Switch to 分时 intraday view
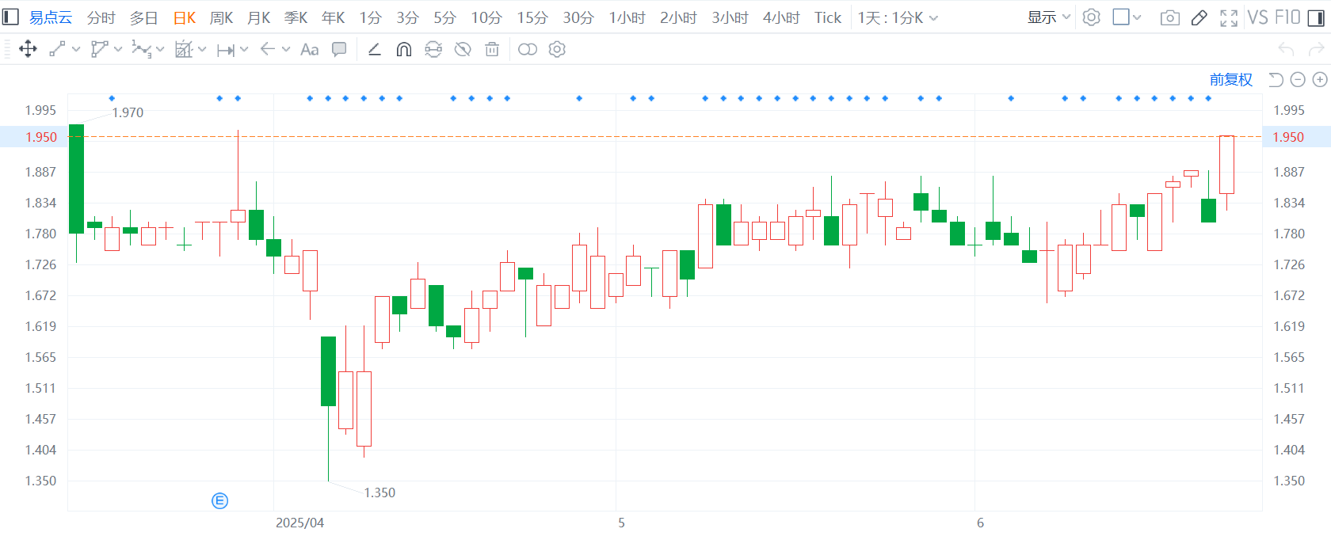The width and height of the screenshot is (1331, 540). 101,17
